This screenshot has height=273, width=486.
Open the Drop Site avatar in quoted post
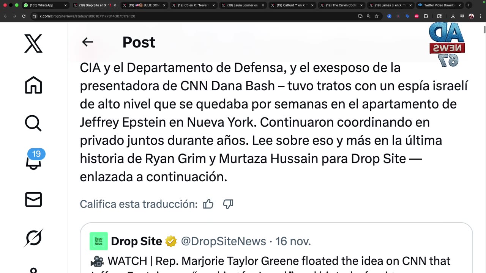click(x=99, y=241)
